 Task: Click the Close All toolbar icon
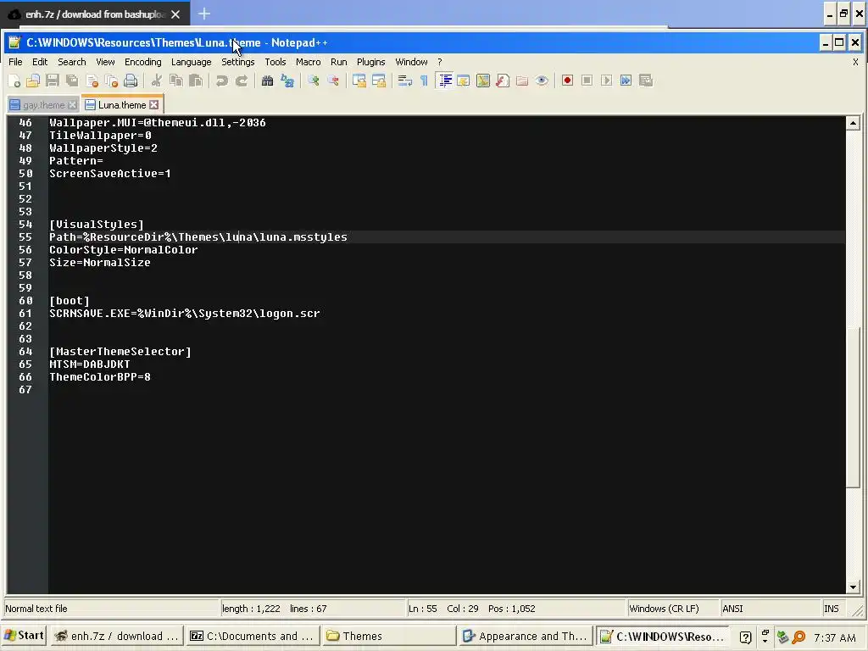click(x=111, y=81)
